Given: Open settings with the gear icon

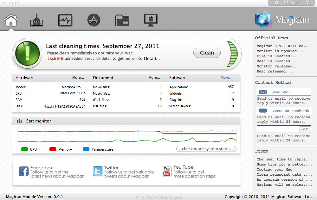Looking at the screenshot, I should tap(276, 3).
